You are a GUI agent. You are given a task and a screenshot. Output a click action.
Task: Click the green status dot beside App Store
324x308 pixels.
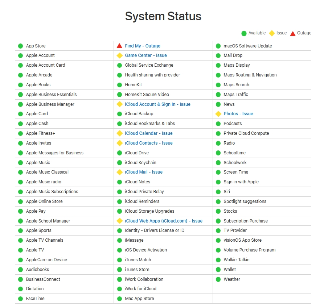pyautogui.click(x=21, y=46)
